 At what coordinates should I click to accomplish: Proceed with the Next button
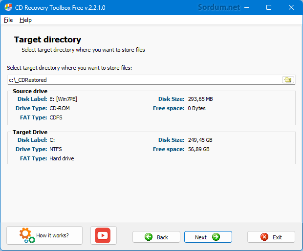click(x=208, y=237)
